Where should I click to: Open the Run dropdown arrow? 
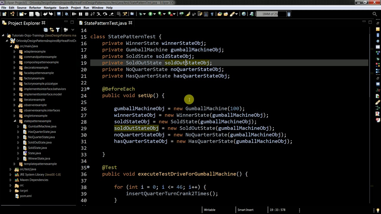[154, 14]
